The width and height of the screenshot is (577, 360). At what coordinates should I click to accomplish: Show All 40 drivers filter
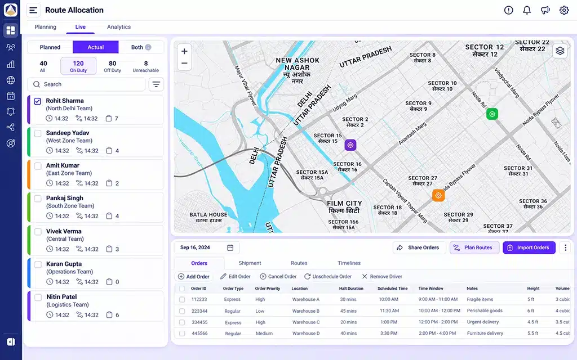43,66
